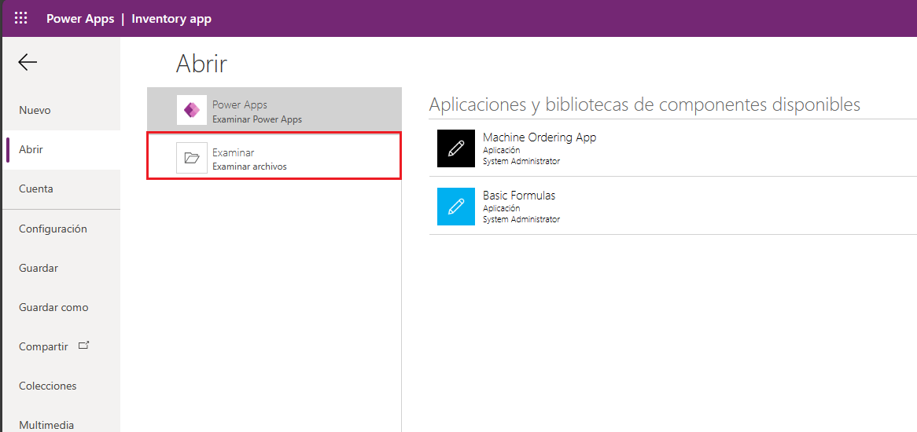This screenshot has height=432, width=917.
Task: Click the back arrow icon
Action: click(x=28, y=63)
